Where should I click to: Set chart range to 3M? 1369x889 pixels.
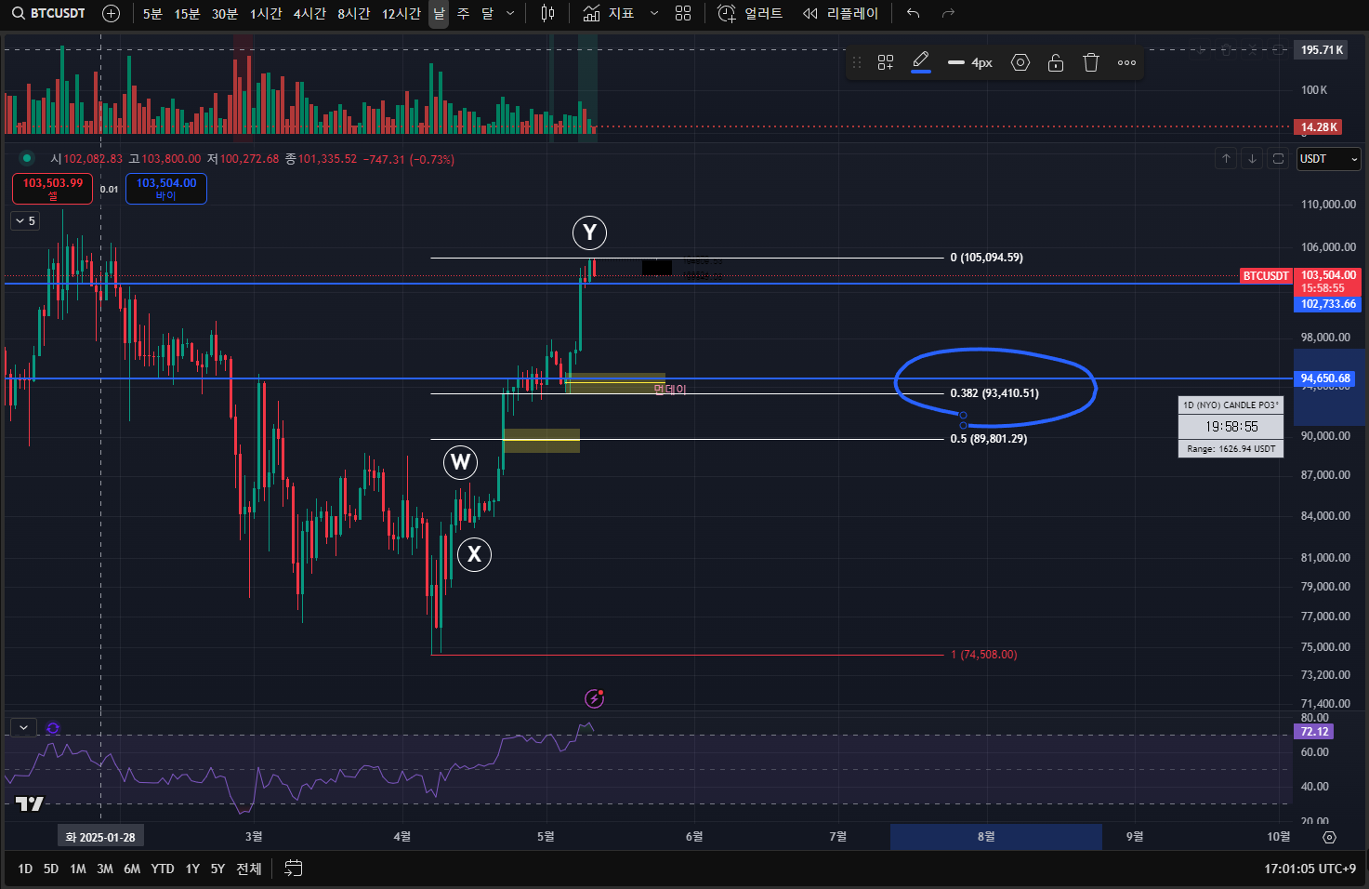click(x=105, y=869)
